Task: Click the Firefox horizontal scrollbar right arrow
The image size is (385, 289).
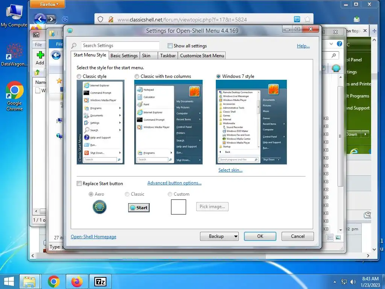Action: click(x=368, y=256)
